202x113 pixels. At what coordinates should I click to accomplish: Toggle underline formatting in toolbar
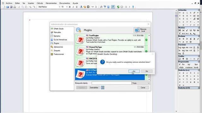[77, 7]
